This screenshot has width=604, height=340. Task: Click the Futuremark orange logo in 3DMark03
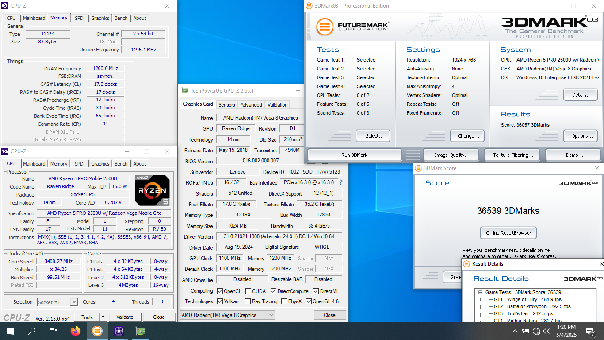coord(325,27)
